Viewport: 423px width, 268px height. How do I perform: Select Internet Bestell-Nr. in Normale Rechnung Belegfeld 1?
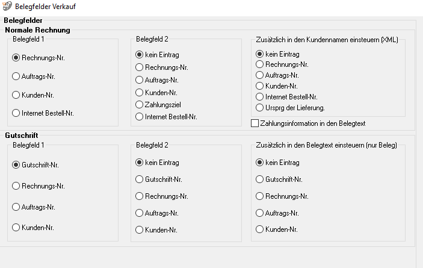(16, 113)
